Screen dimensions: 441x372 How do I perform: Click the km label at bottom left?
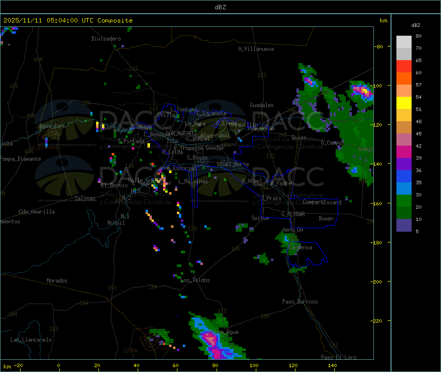click(x=7, y=367)
